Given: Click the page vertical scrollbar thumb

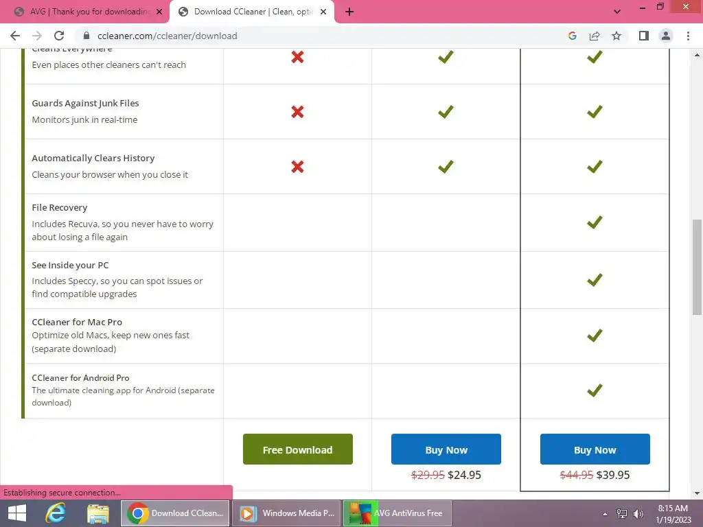Looking at the screenshot, I should (698, 267).
